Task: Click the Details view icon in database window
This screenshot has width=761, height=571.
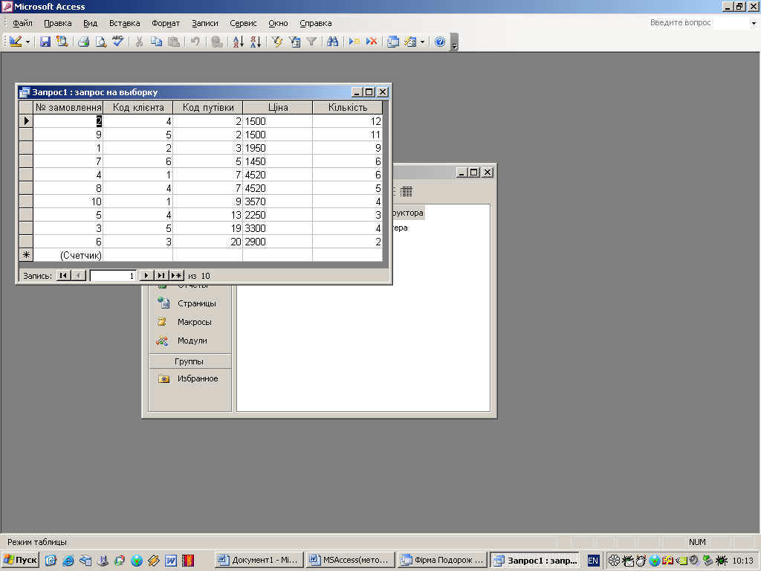Action: [x=407, y=191]
